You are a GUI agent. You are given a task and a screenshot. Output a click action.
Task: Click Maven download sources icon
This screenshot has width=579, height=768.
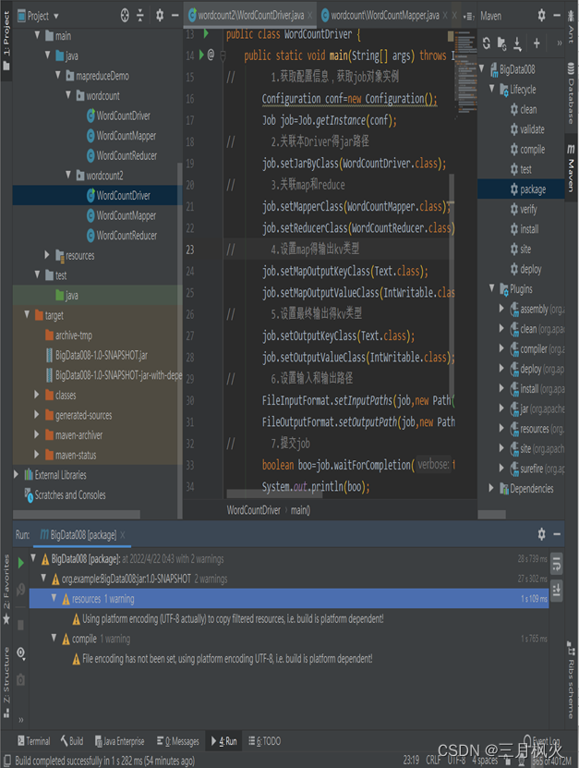(x=517, y=43)
